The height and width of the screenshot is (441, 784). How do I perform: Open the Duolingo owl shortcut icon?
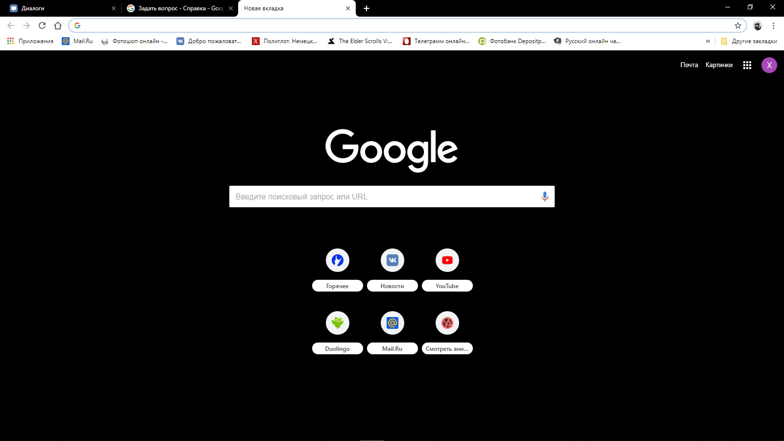338,323
